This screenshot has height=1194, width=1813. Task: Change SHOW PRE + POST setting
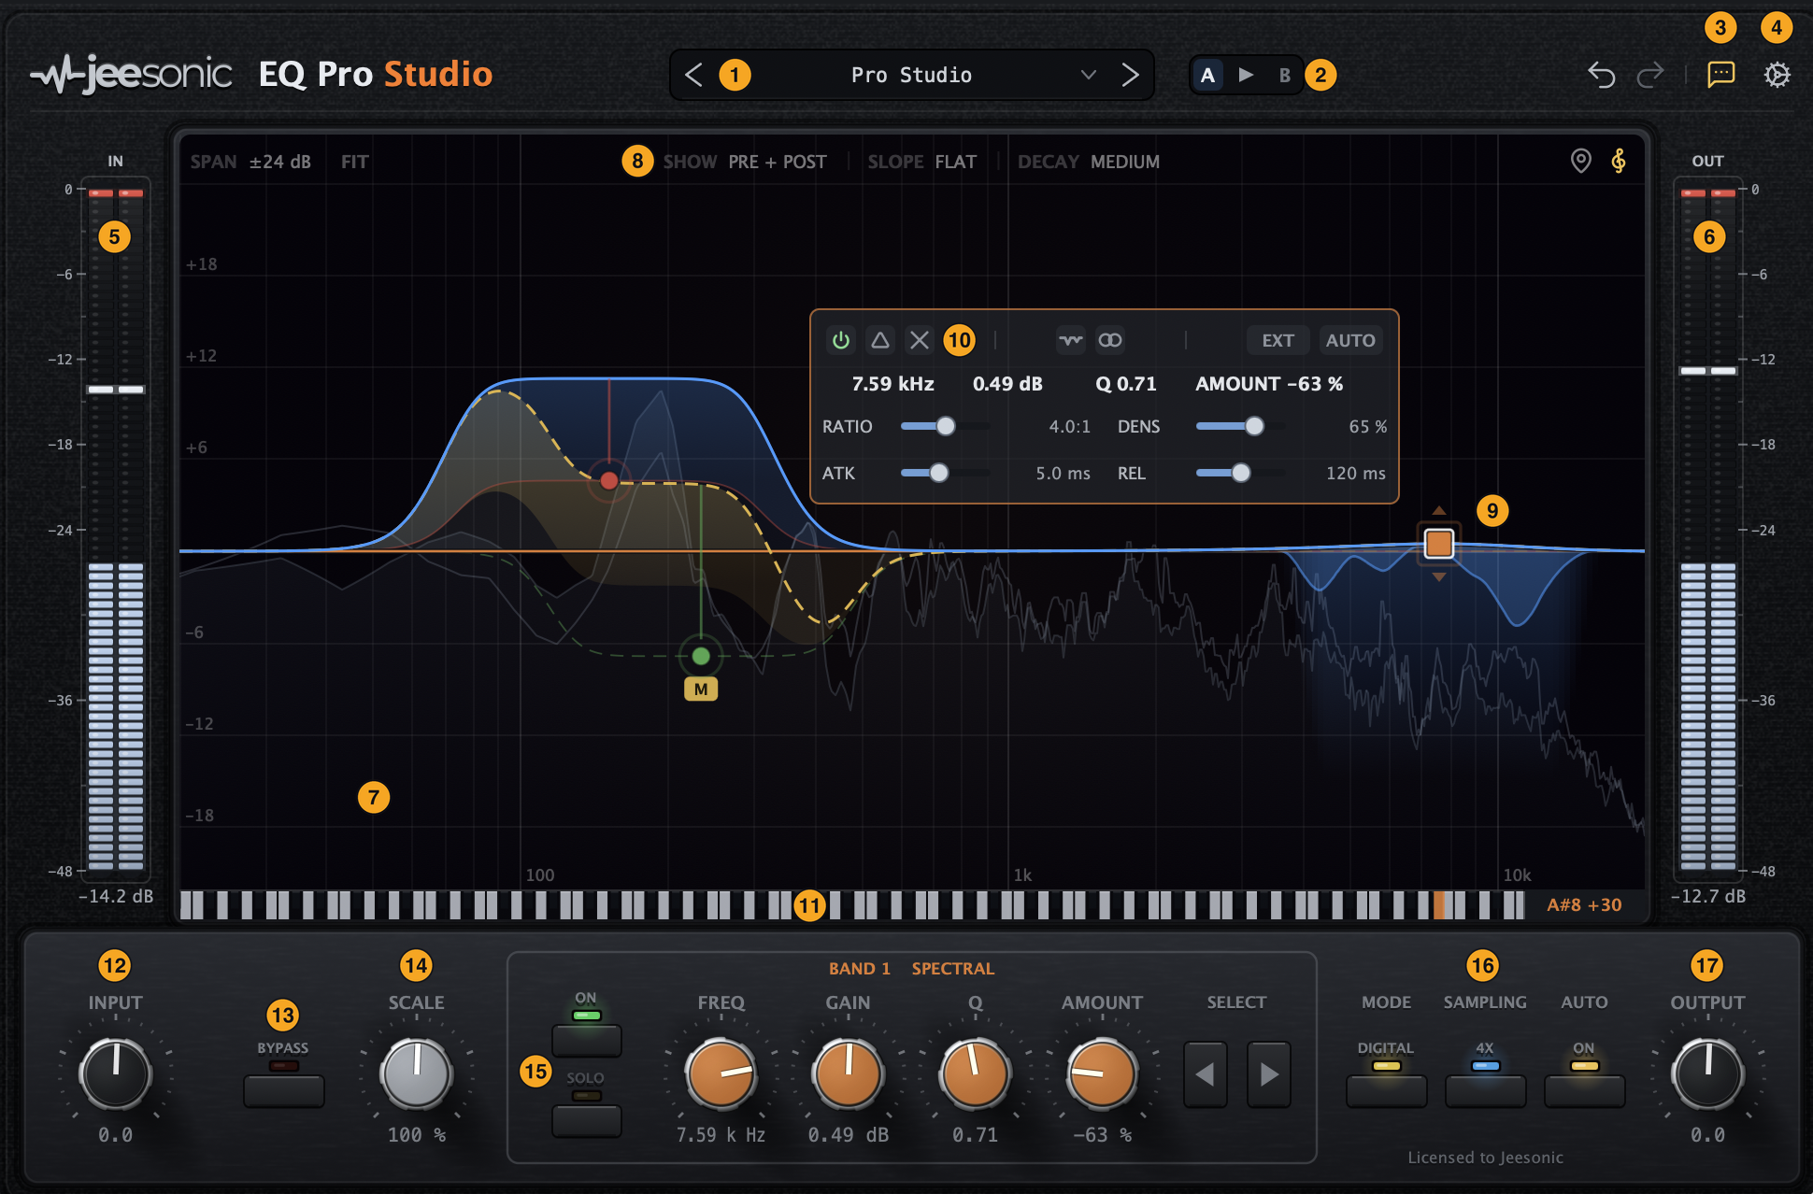tap(745, 162)
